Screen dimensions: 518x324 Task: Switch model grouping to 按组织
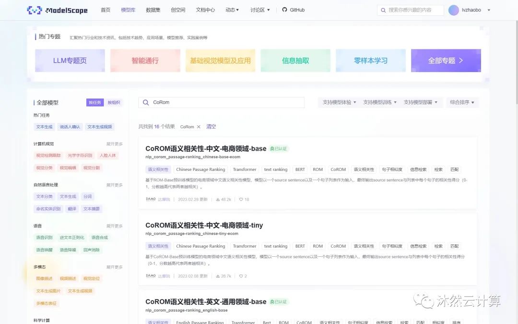pos(114,103)
